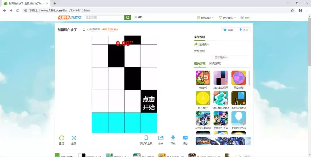Open Fullscreen (全屏) mode icon
This screenshot has height=157, width=311.
click(x=74, y=138)
